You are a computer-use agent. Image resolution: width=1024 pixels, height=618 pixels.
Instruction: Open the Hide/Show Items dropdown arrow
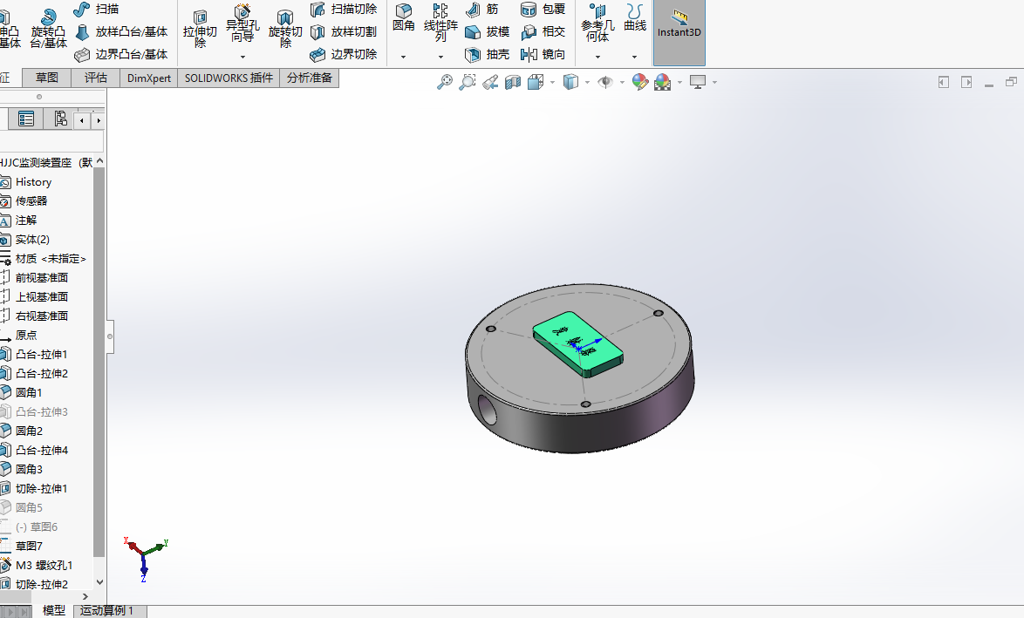[x=622, y=82]
